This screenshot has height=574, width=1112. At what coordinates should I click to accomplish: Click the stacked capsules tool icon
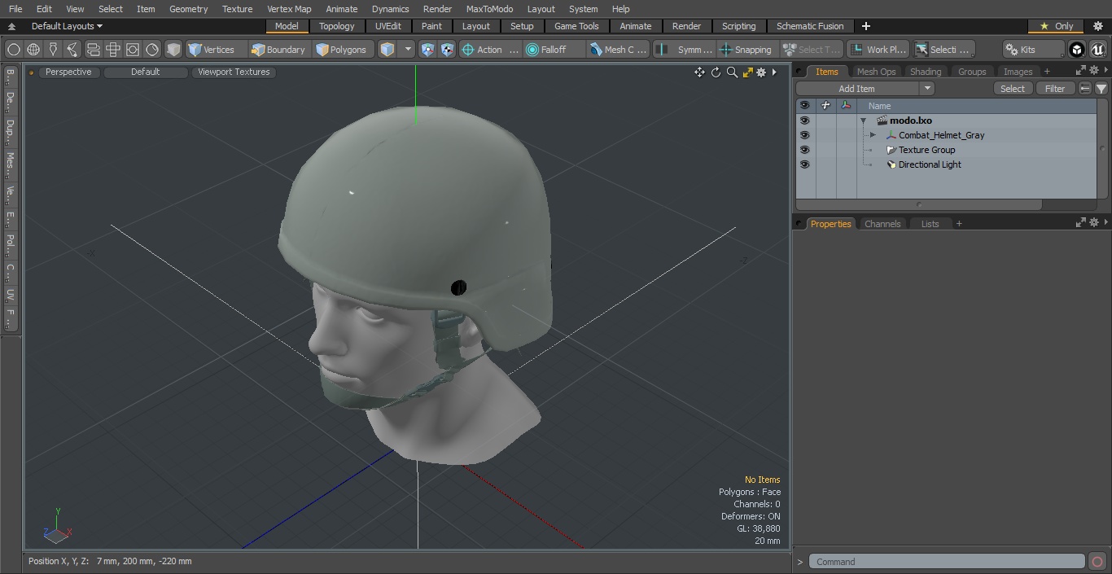(93, 50)
